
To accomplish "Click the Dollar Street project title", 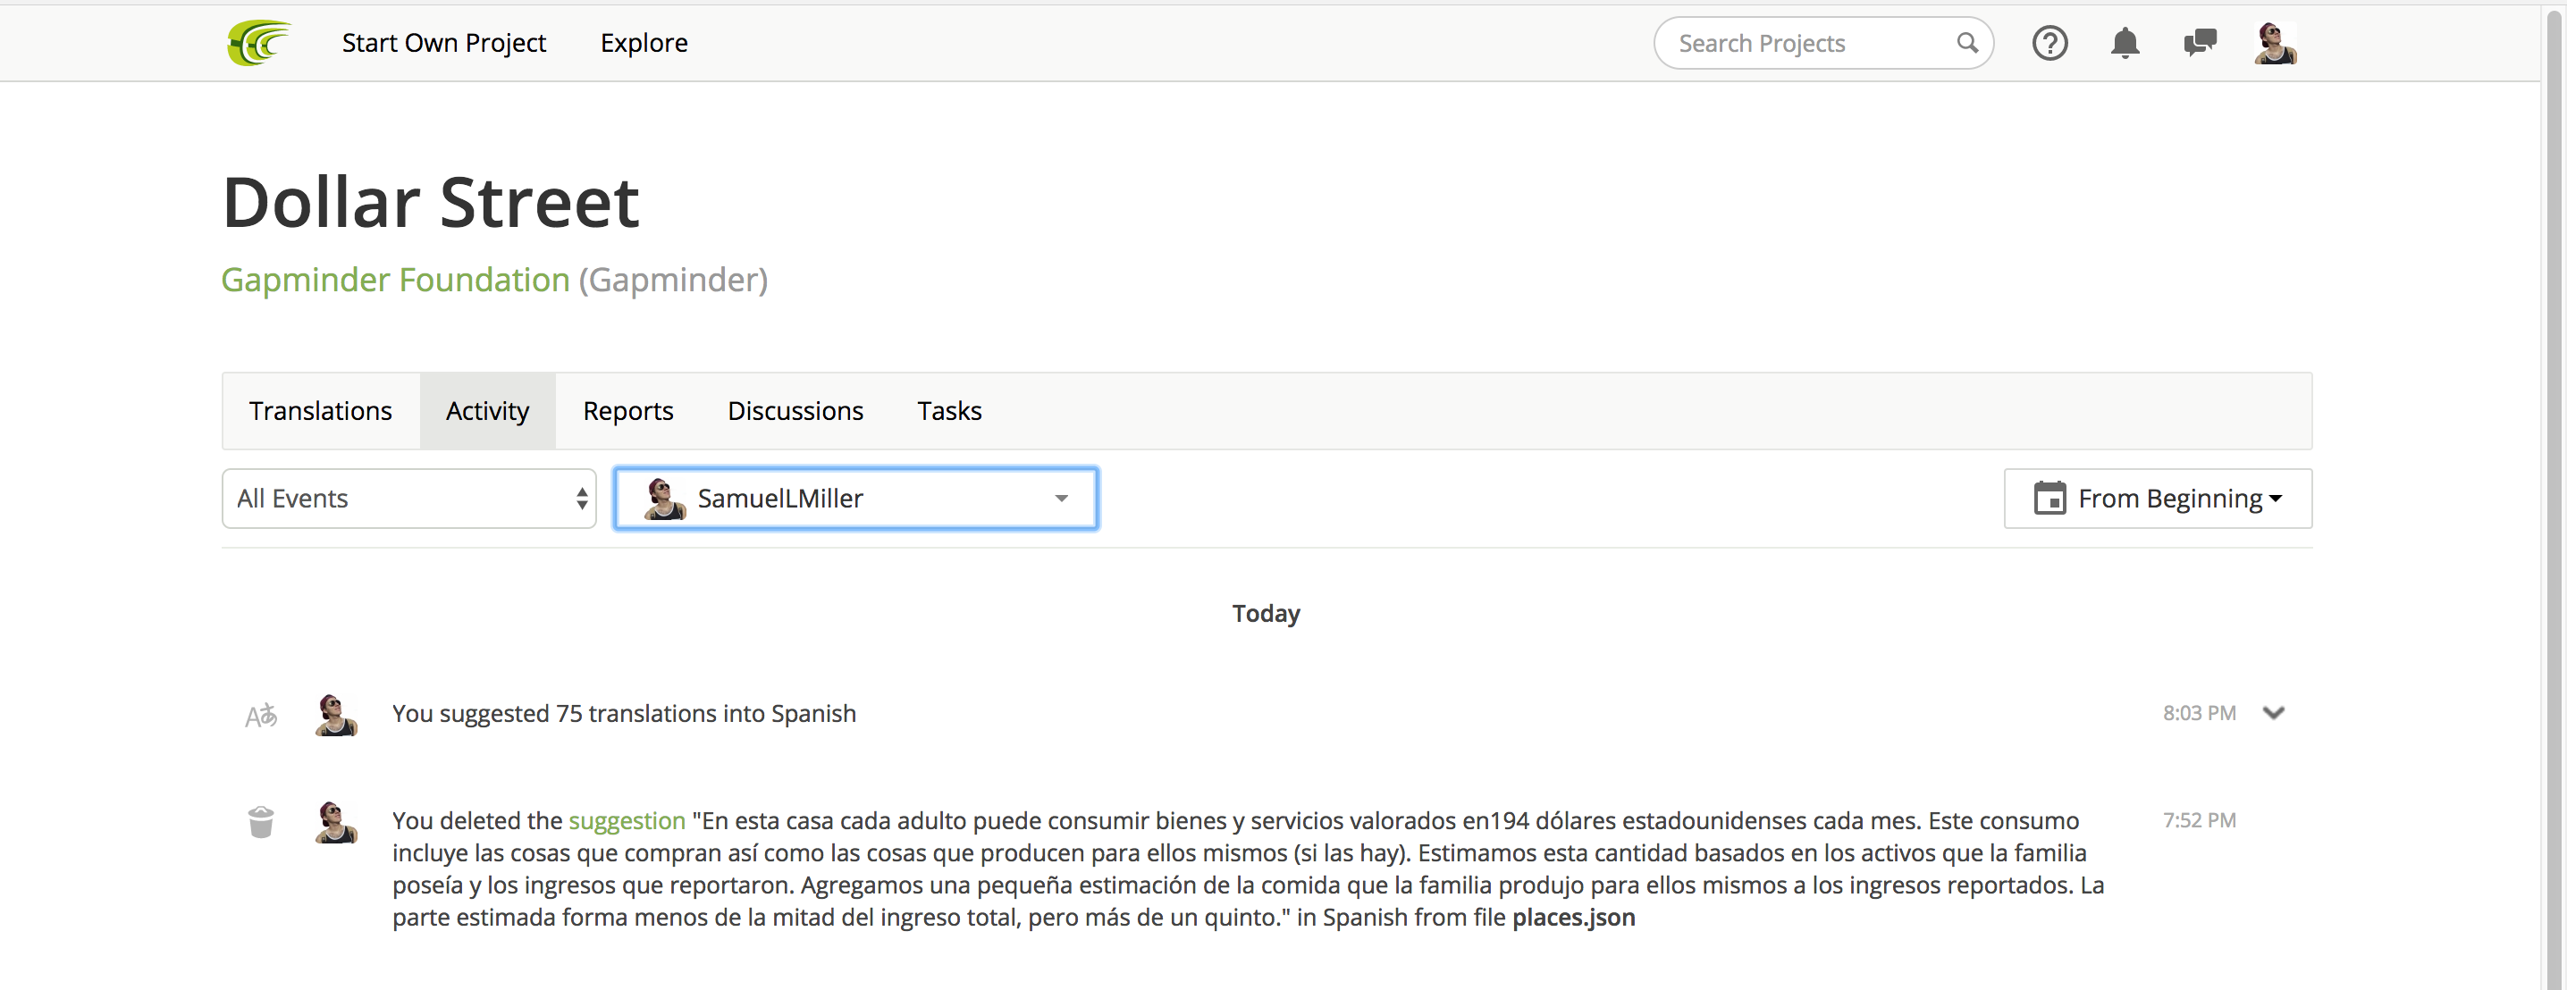I will pos(431,202).
